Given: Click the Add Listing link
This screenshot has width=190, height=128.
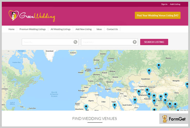Looking at the screenshot, I should pyautogui.click(x=175, y=4).
